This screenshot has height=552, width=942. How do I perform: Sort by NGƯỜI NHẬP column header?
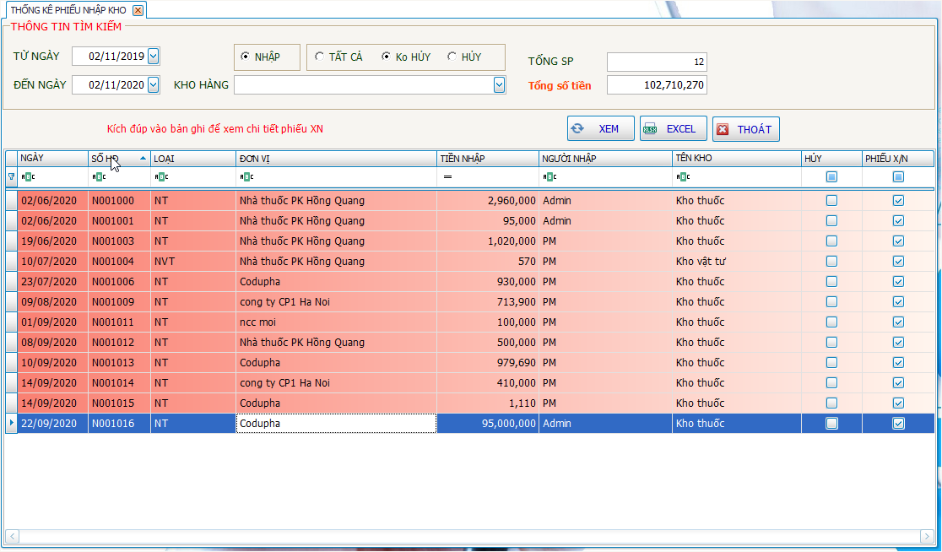[x=605, y=159]
